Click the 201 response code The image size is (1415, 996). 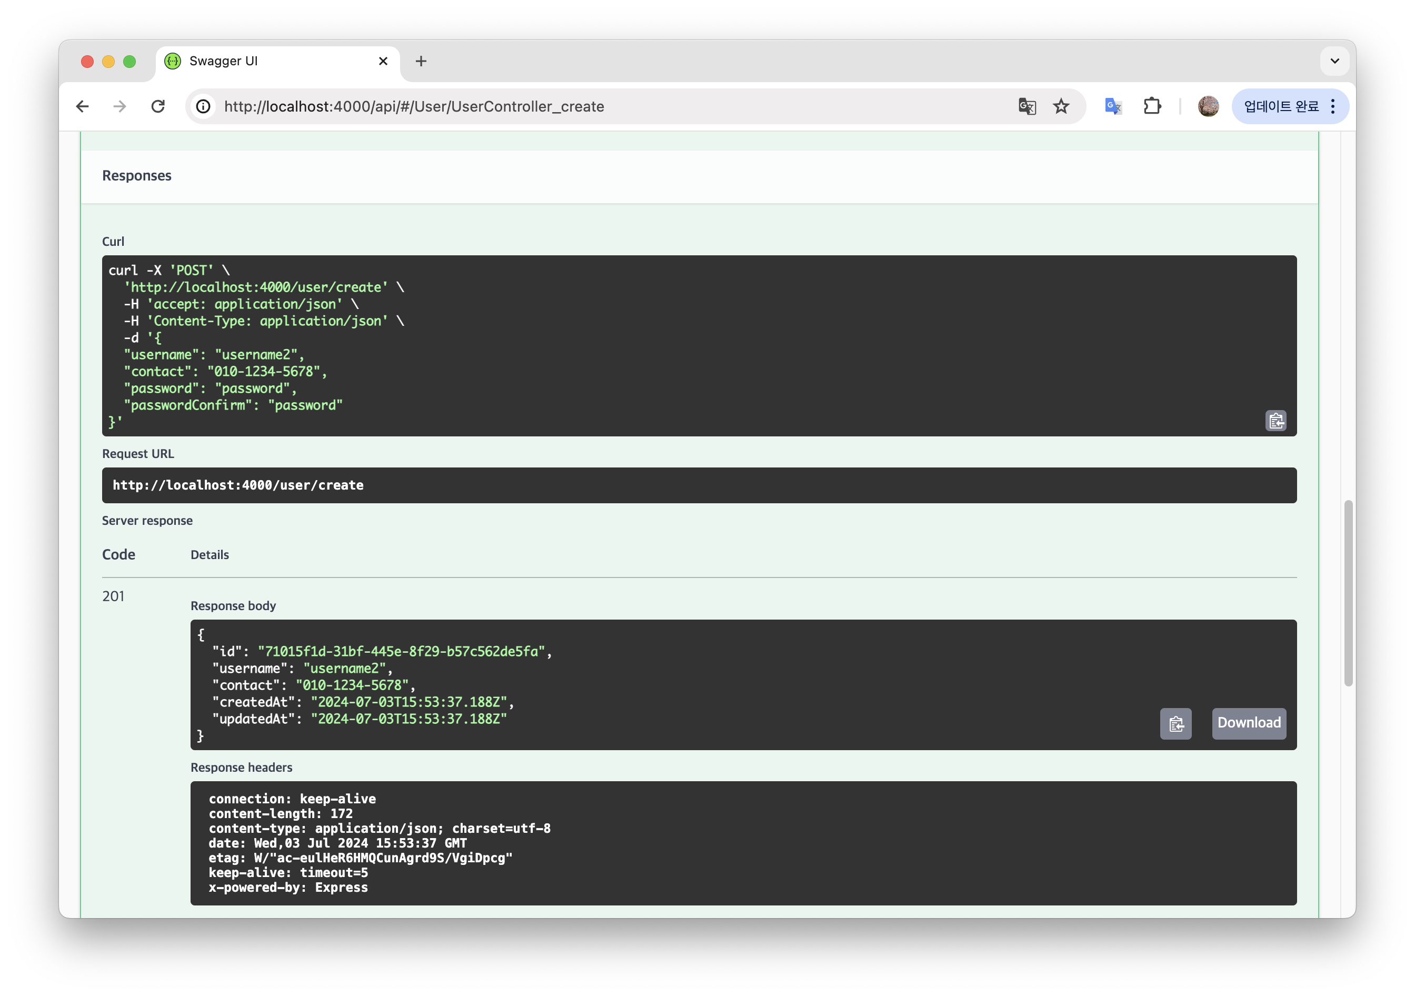click(x=113, y=596)
